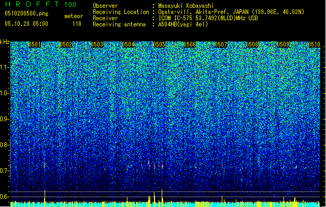The image size is (326, 207).
Task: Click the date stamp 05.10.20 05:00
Action: (26, 24)
